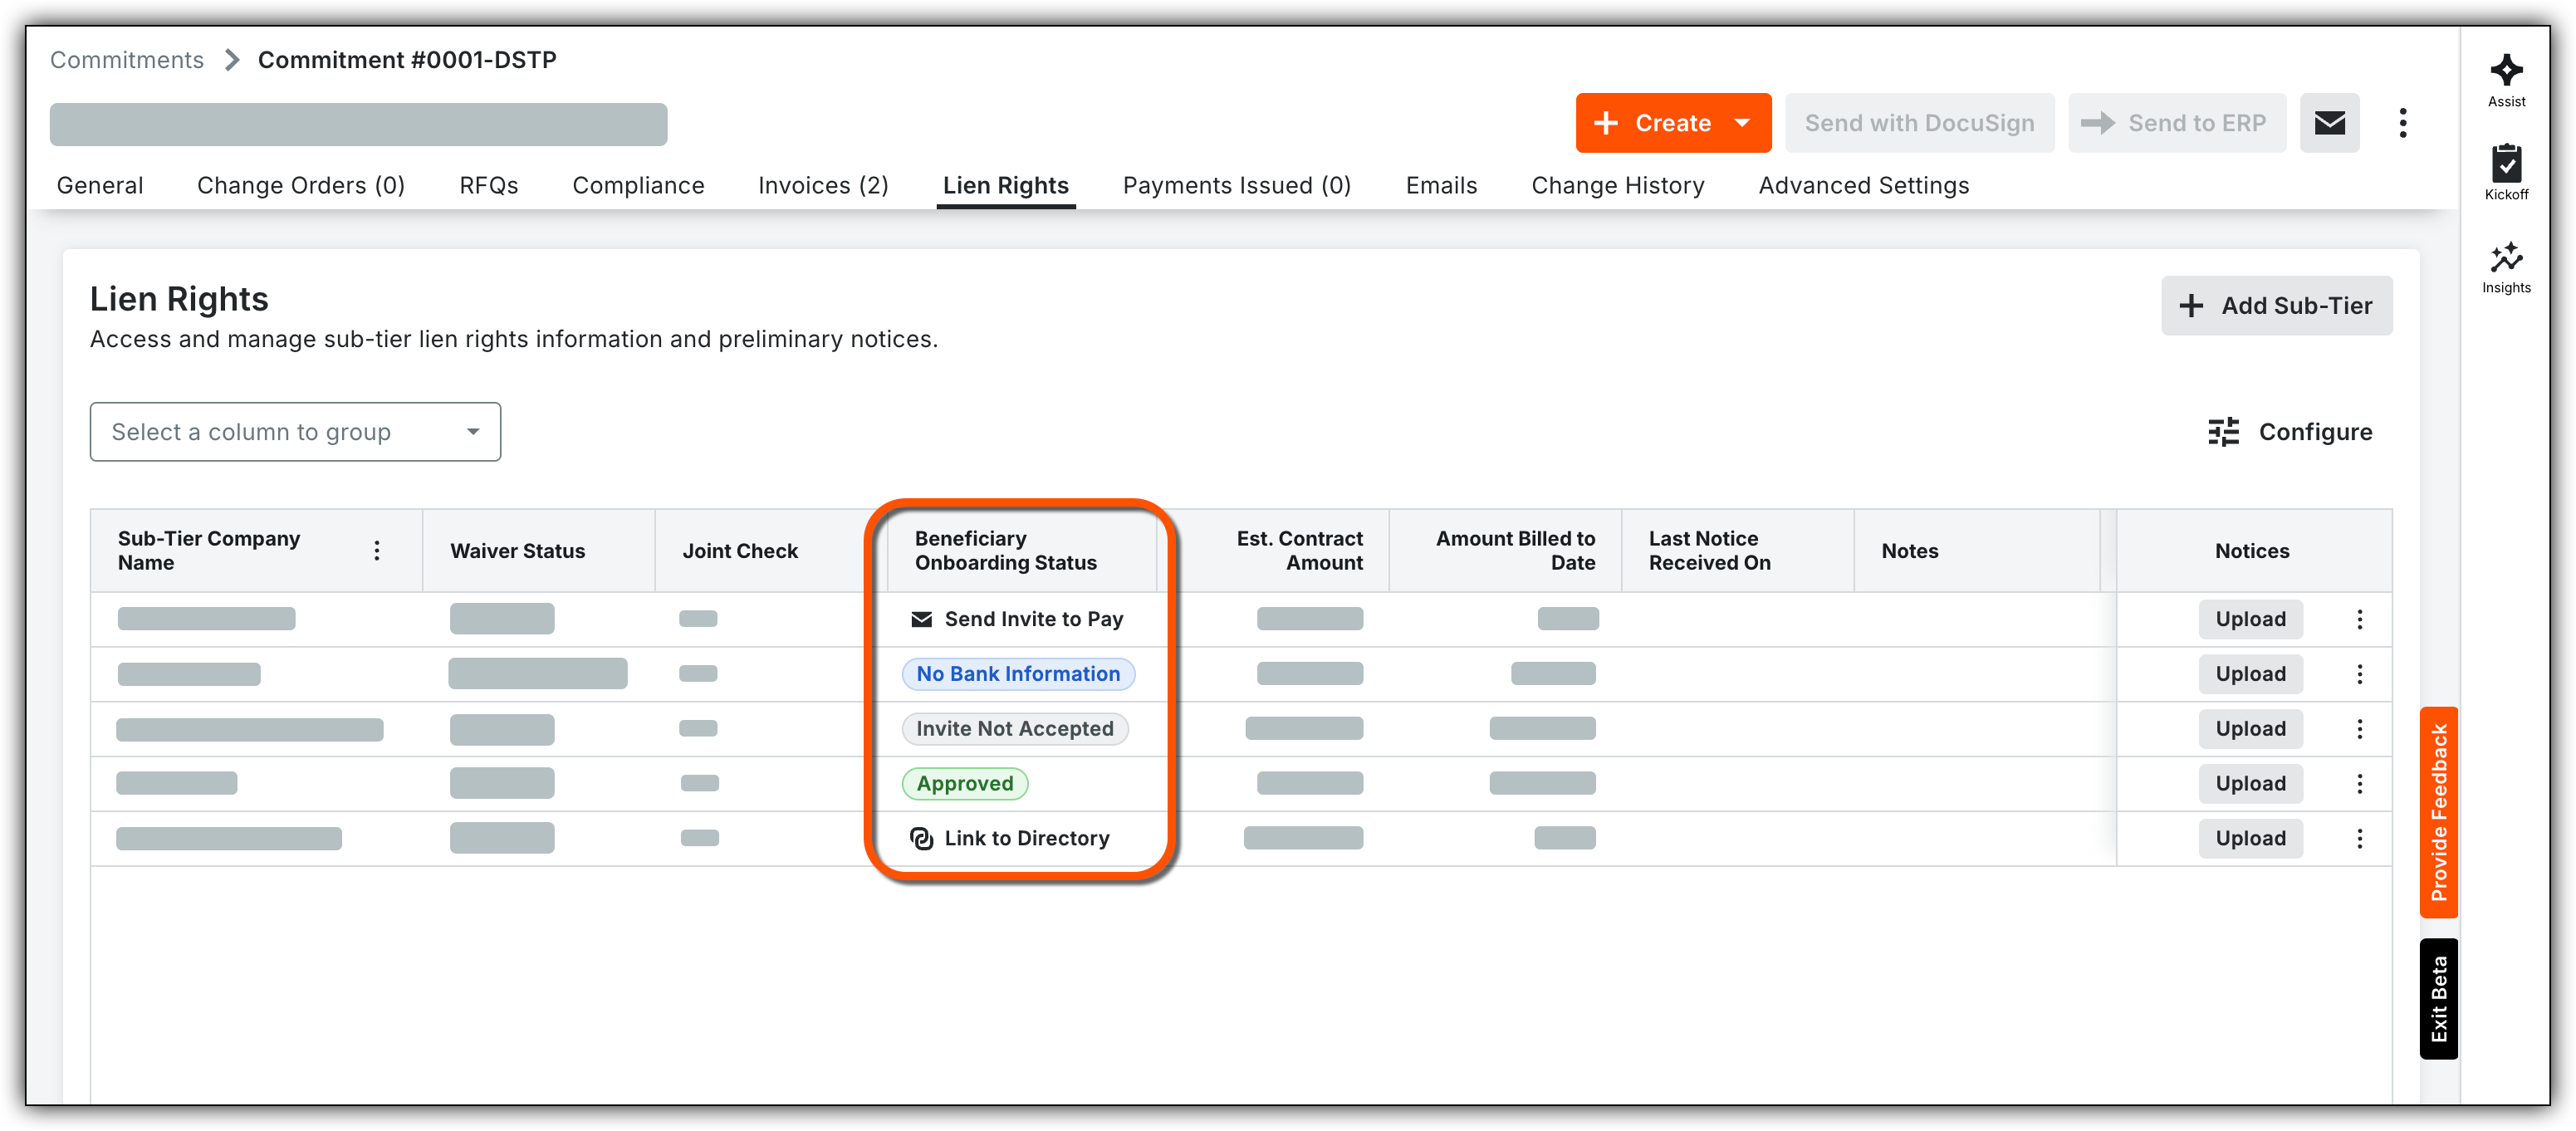Click Upload in the Link to Directory row

coord(2250,838)
